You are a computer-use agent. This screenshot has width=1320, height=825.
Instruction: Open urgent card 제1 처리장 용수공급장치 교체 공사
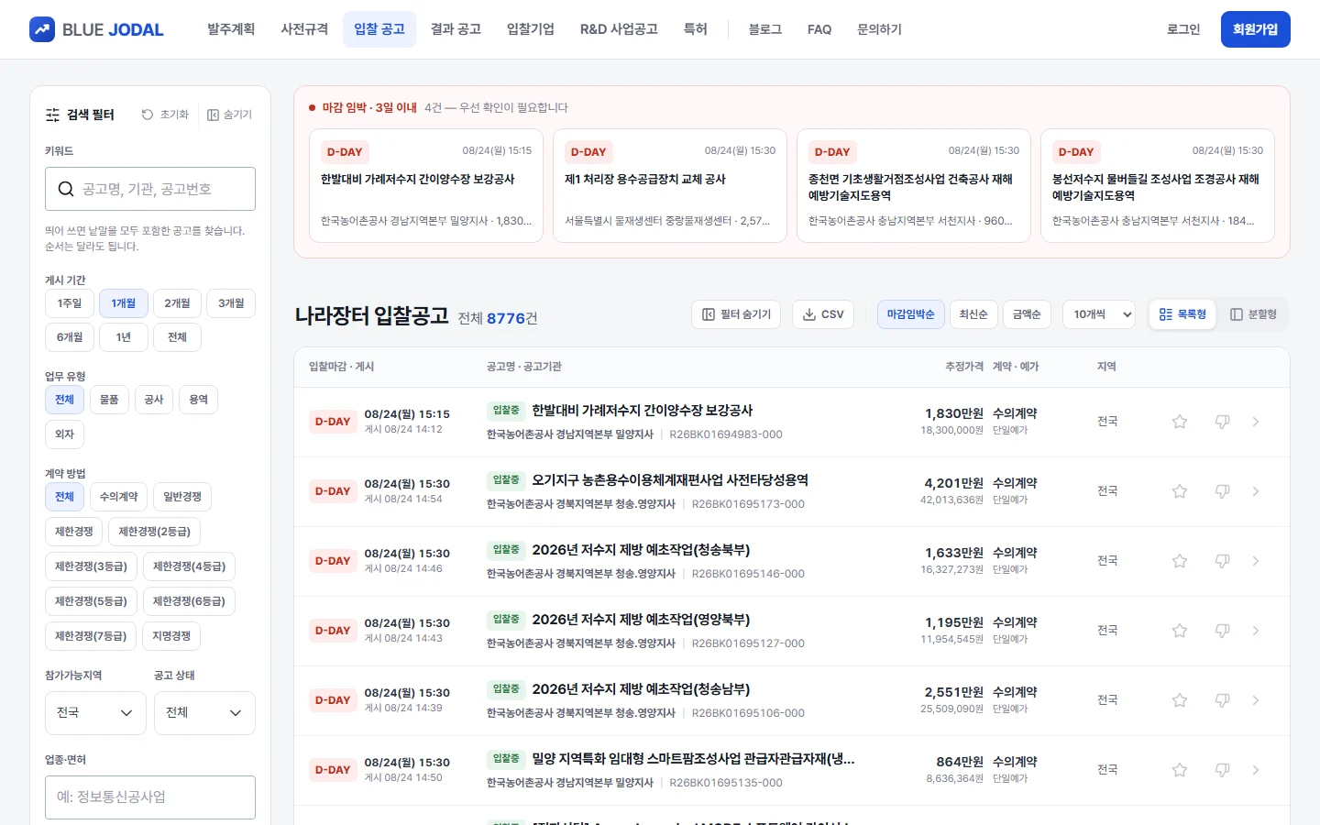670,186
